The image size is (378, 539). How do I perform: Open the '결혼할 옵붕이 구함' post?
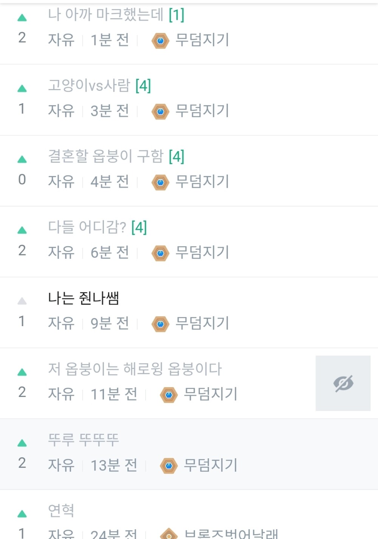pos(106,156)
